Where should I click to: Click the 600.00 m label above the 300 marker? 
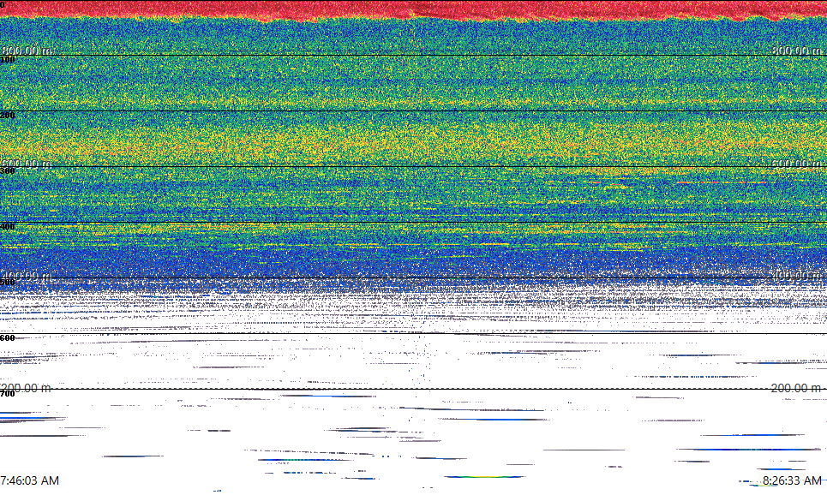pos(27,164)
